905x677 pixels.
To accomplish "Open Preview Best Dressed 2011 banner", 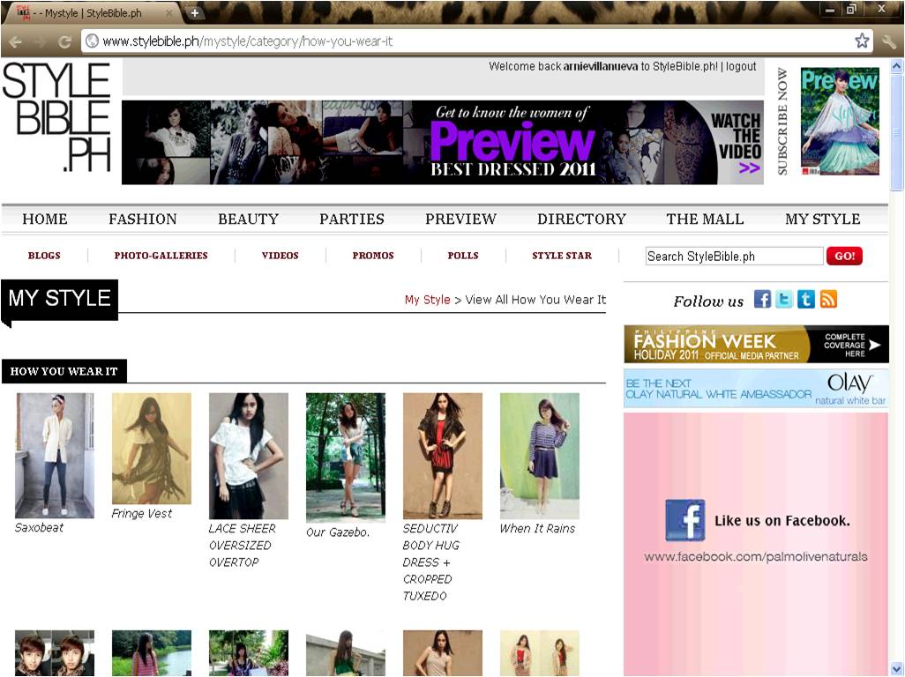I will pyautogui.click(x=443, y=143).
